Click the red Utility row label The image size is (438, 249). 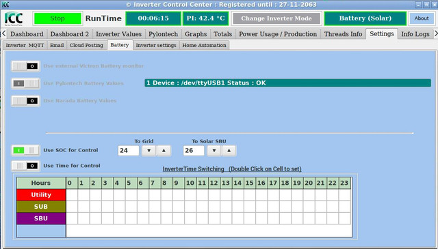click(x=41, y=195)
